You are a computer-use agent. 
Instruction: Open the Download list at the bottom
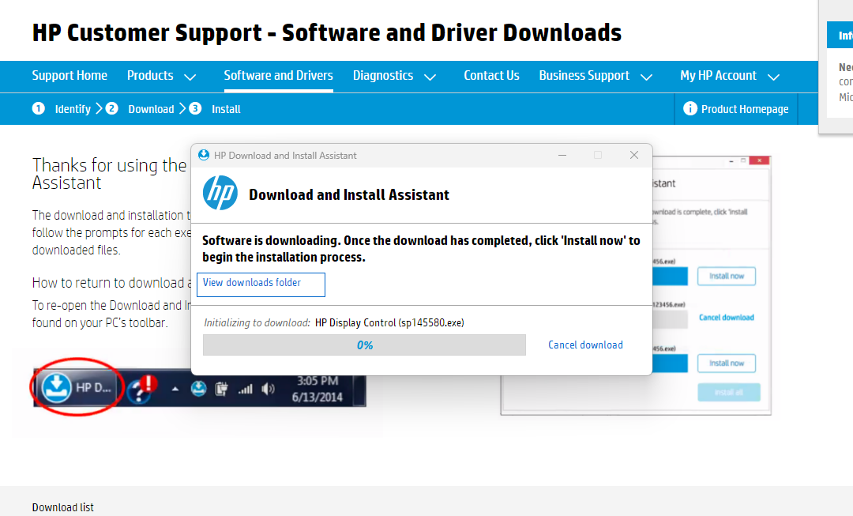62,507
